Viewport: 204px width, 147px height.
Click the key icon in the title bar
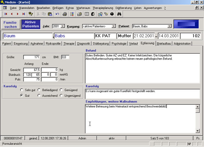(2, 2)
